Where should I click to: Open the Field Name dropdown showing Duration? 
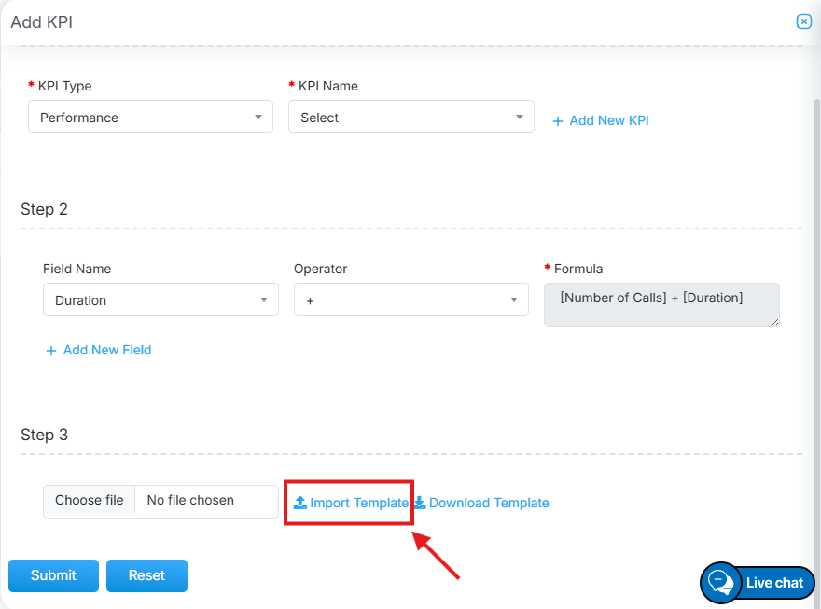(x=160, y=300)
